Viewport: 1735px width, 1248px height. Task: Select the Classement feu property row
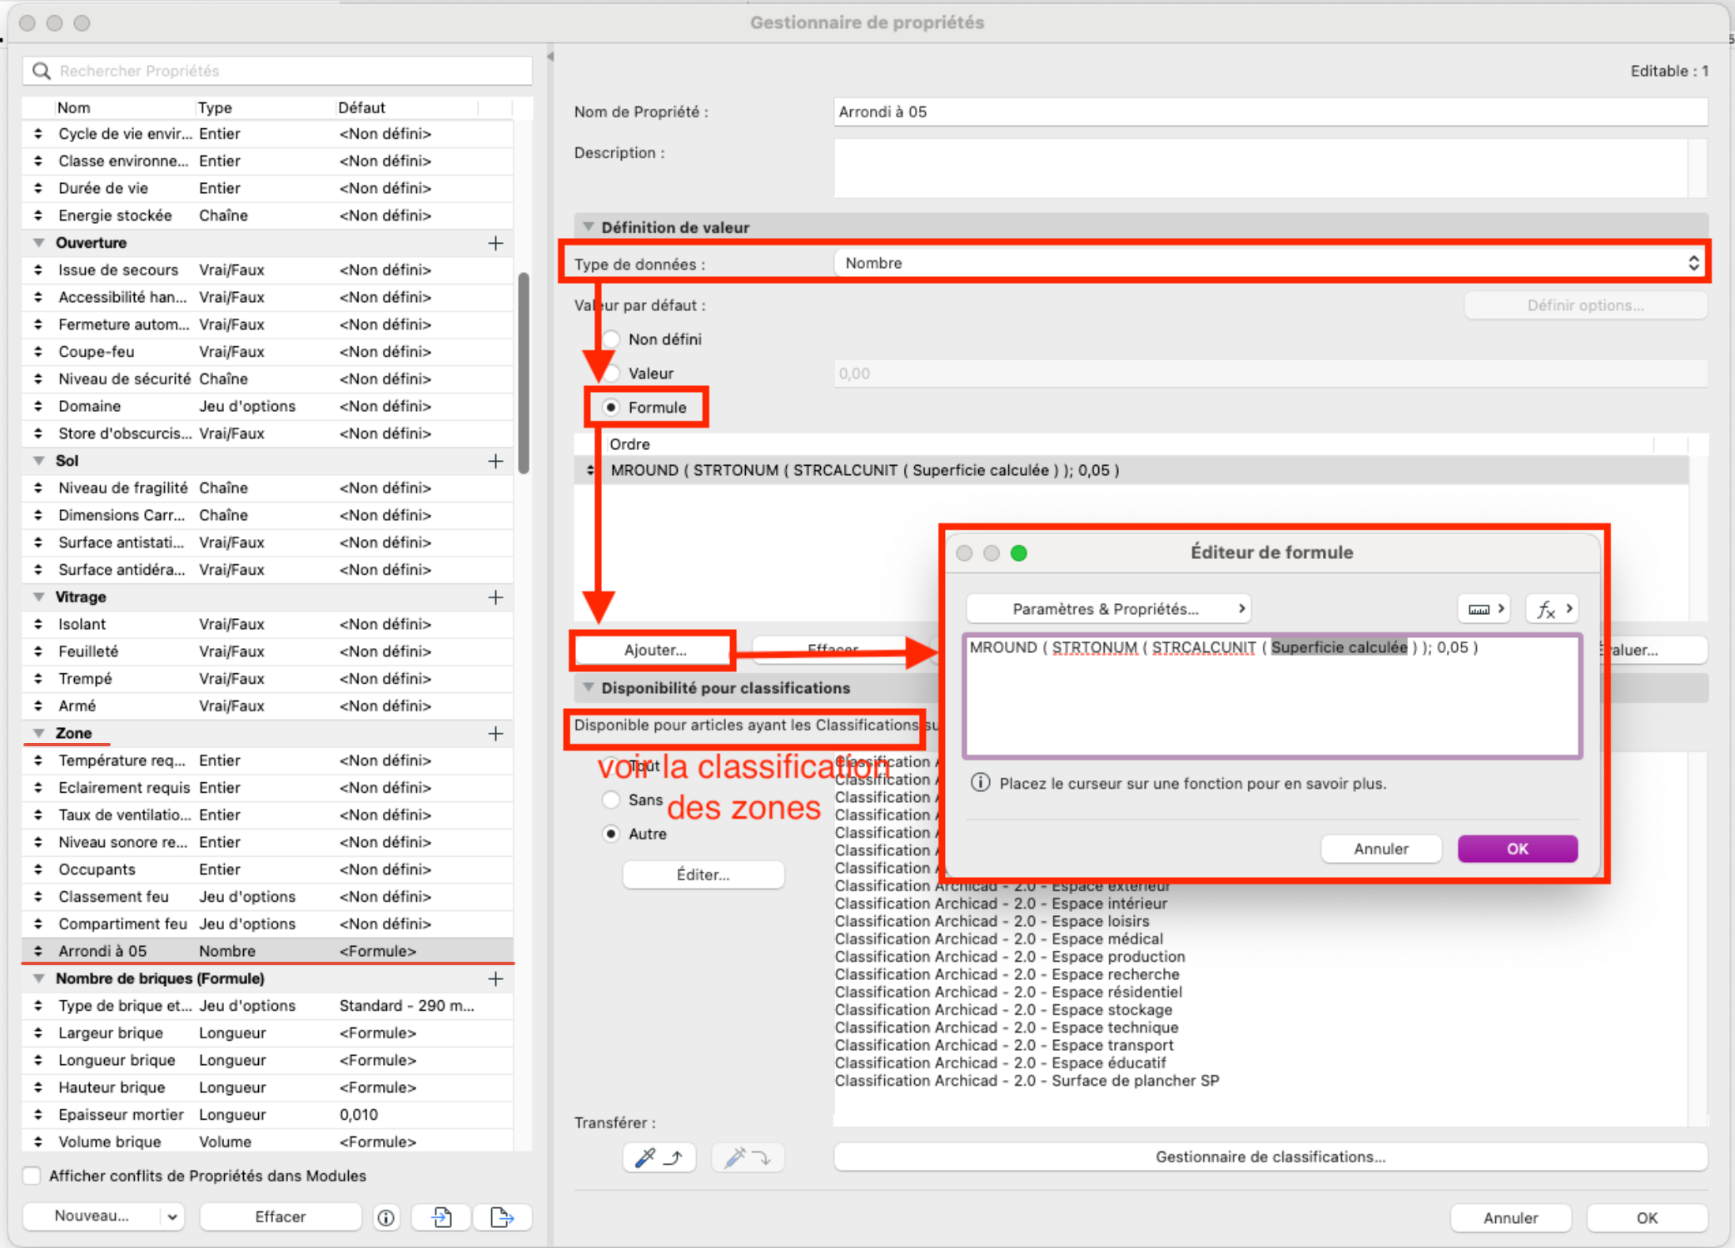pos(267,897)
